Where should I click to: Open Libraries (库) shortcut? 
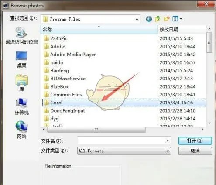[x=21, y=83]
